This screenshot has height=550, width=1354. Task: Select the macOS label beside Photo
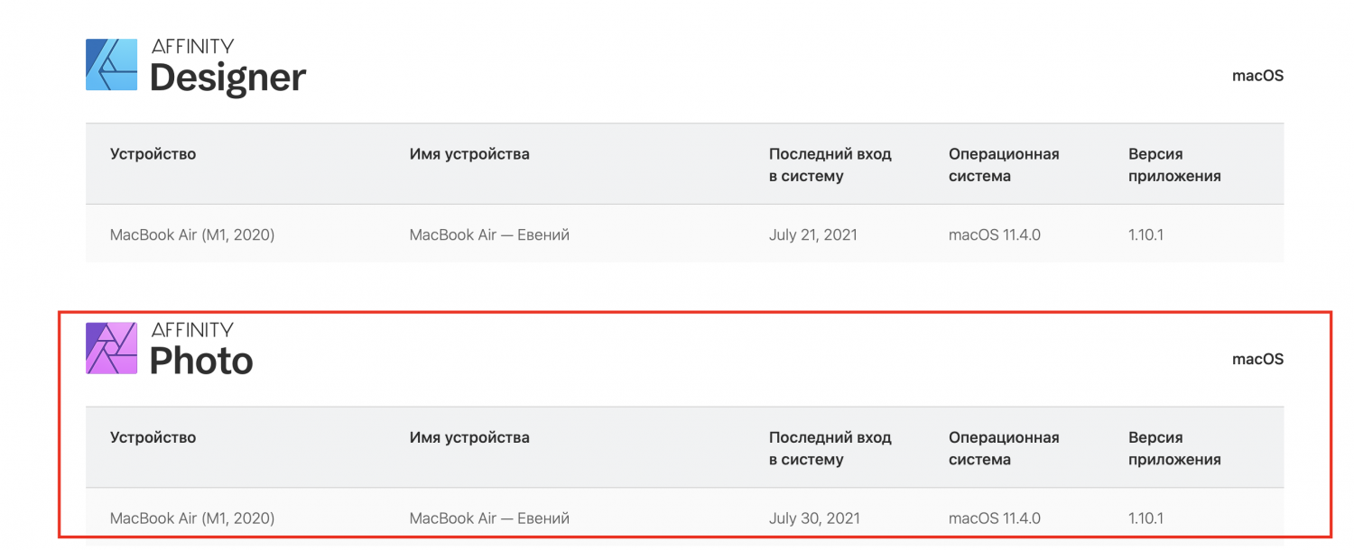[1257, 359]
